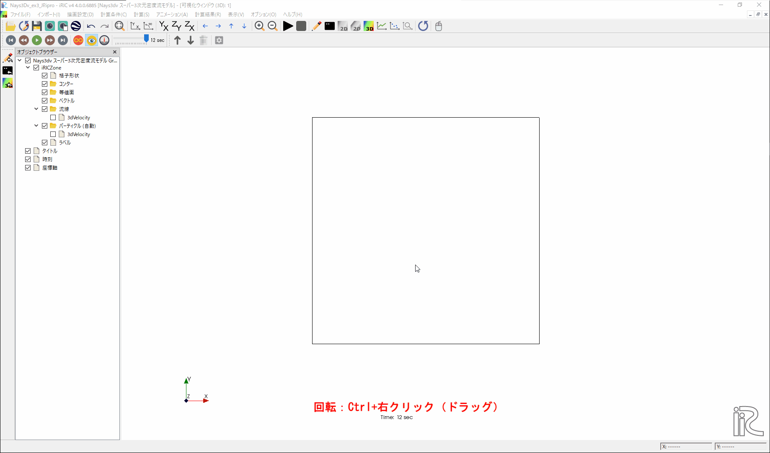
Task: Toggle the infinite loop animation button
Action: pos(78,40)
